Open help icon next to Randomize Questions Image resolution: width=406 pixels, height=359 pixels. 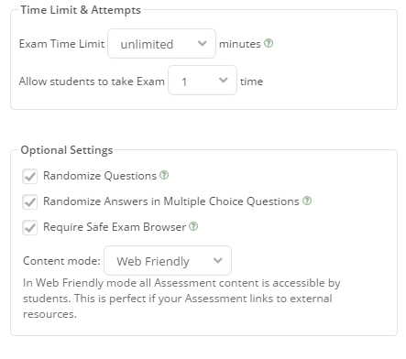point(164,175)
